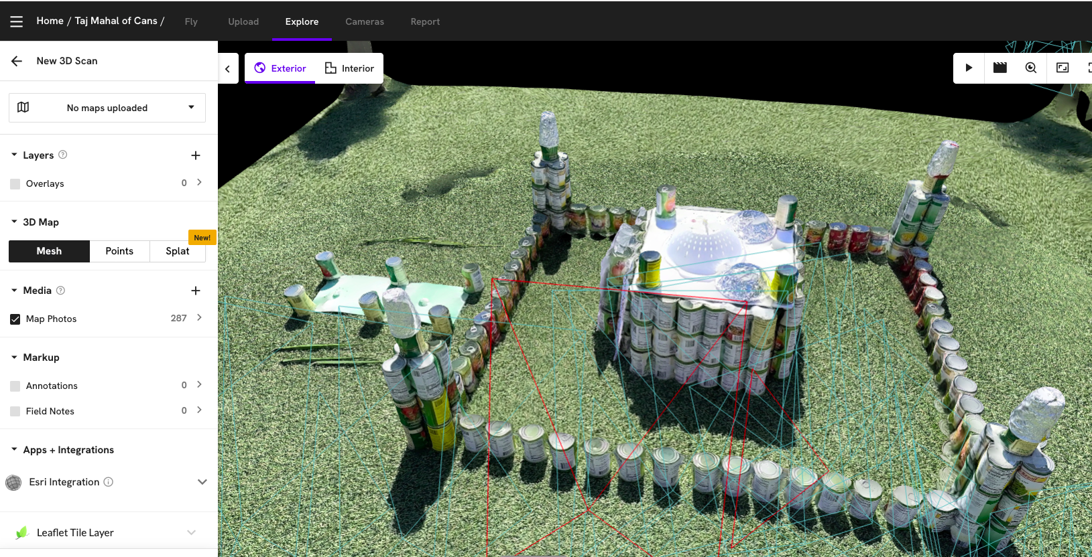Expand the Esri Integration section

tap(202, 482)
